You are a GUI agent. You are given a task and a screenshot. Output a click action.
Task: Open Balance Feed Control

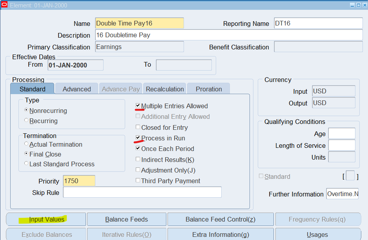point(220,219)
